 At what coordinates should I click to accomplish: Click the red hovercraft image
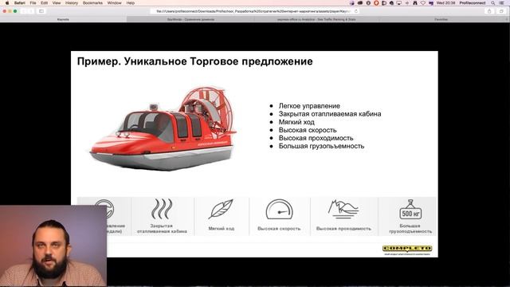point(163,128)
